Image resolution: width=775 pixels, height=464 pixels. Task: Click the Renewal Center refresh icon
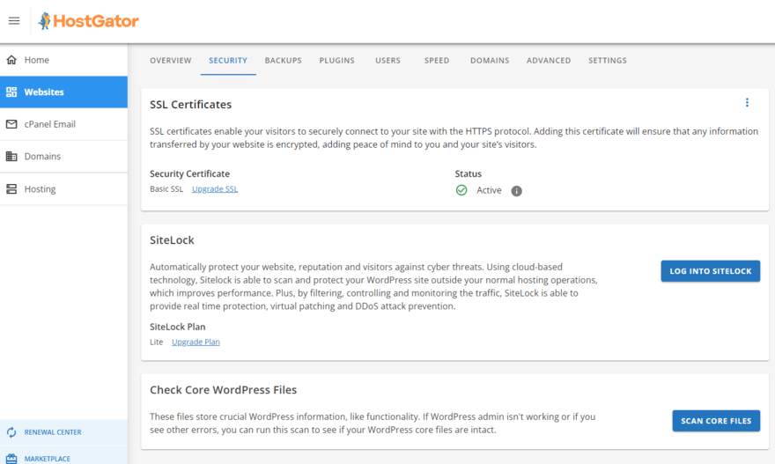[x=11, y=432]
